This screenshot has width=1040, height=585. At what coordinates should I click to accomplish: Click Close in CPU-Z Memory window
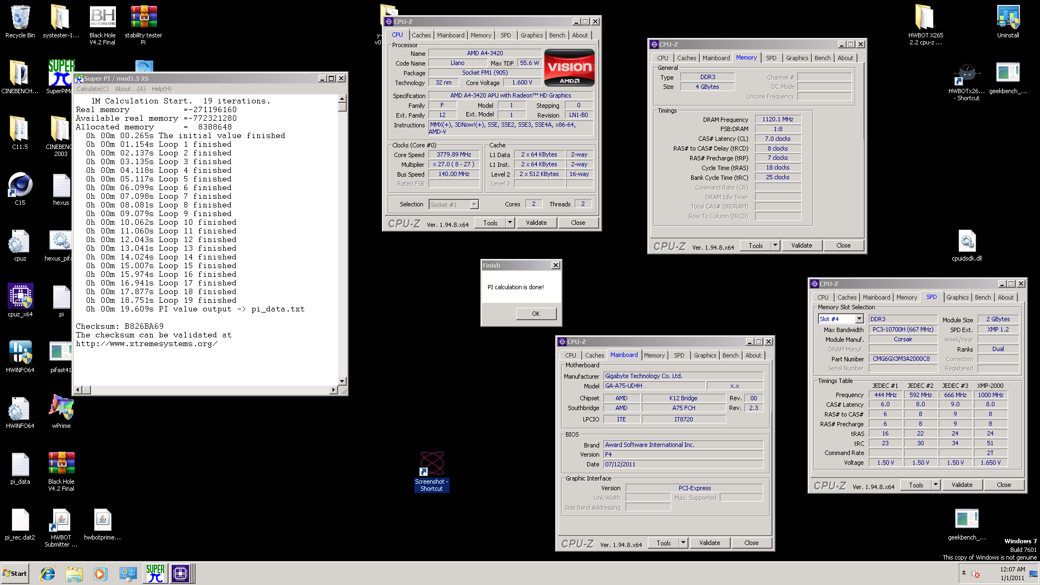843,245
